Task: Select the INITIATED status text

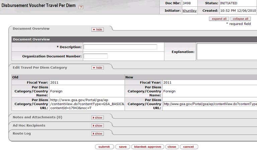Action: tap(229, 3)
